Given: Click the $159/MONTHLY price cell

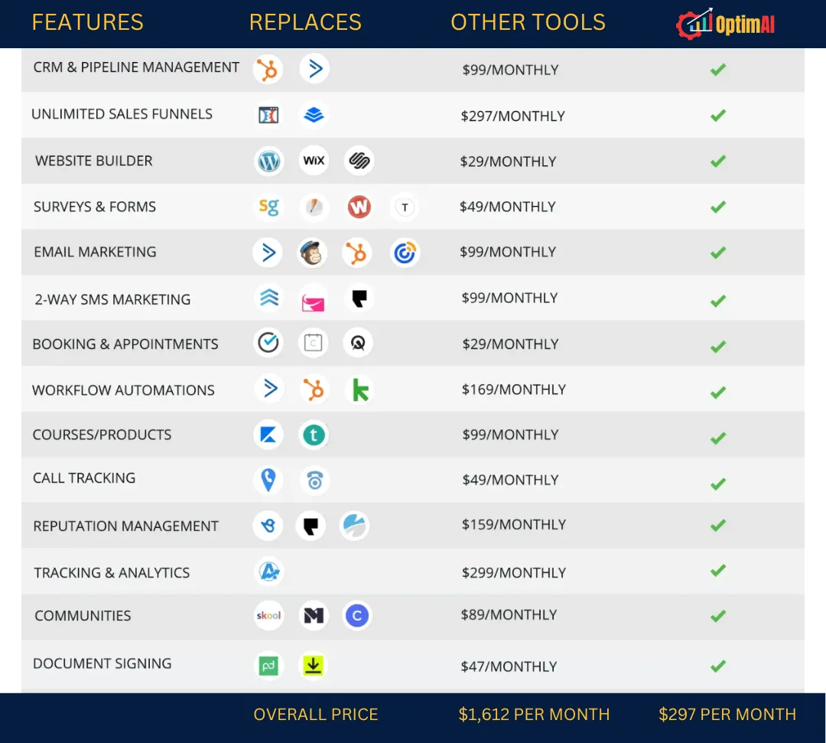Looking at the screenshot, I should pos(514,524).
